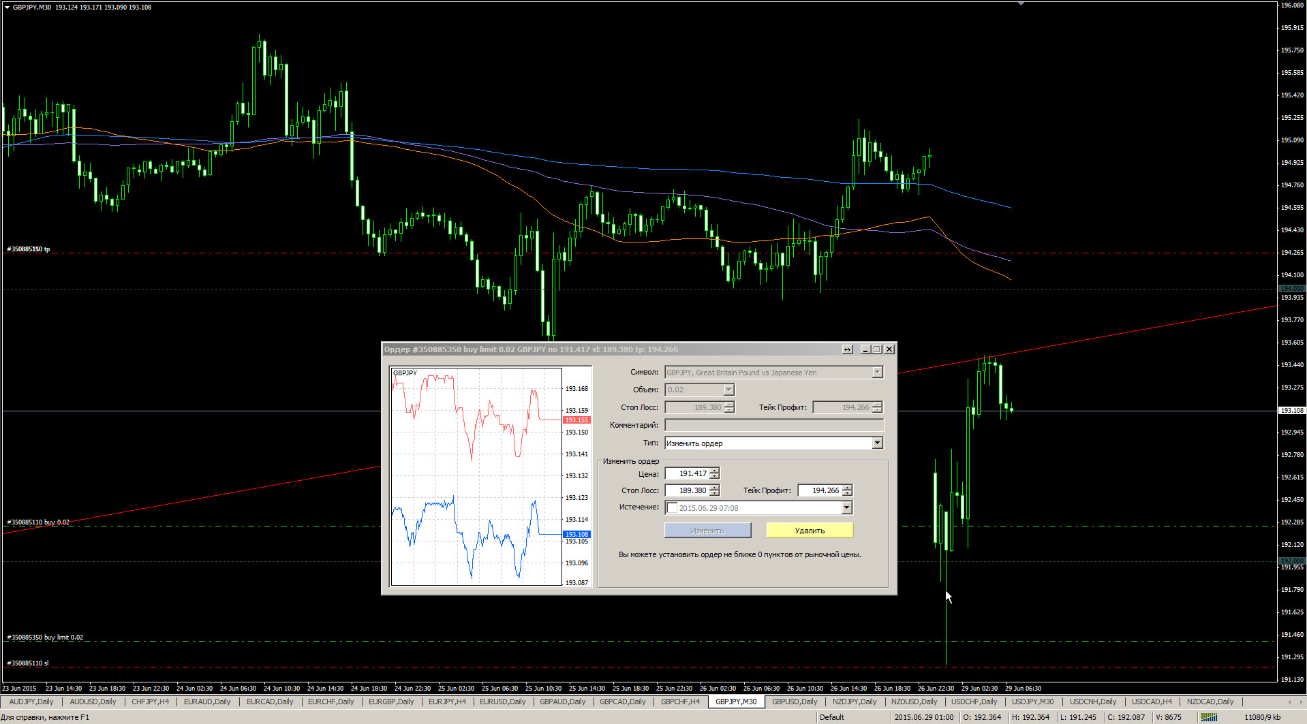The image size is (1307, 724).
Task: Open the GBPCAD,Daily chart tab
Action: 622,702
